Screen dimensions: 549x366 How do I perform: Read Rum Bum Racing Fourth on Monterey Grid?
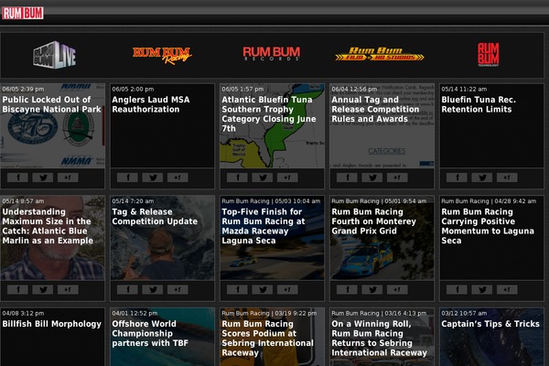pyautogui.click(x=374, y=221)
